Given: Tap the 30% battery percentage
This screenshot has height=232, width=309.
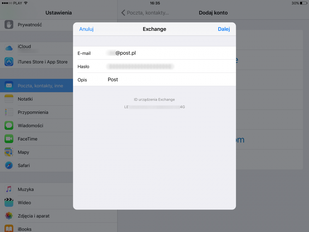Looking at the screenshot, I should [x=295, y=3].
